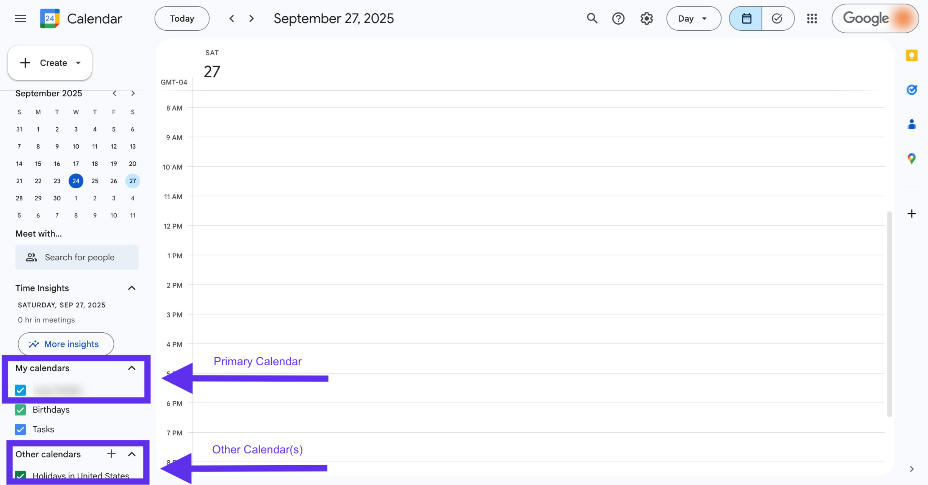Uncheck the Tasks calendar checkbox
Viewport: 928px width, 485px height.
tap(20, 429)
